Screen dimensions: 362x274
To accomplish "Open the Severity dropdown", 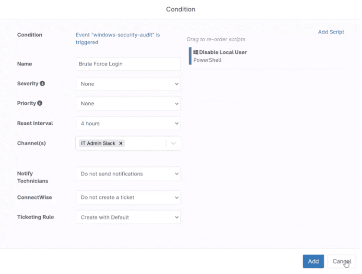I will 128,84.
